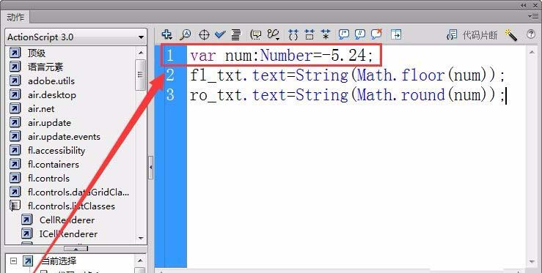Screen dimensions: 542x273
Task: Select the CellRenderer class
Action: [67, 220]
